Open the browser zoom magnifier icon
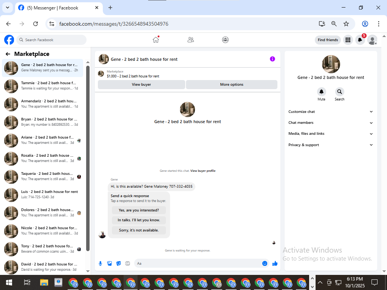Screen dimensions: 387x290 [334, 24]
